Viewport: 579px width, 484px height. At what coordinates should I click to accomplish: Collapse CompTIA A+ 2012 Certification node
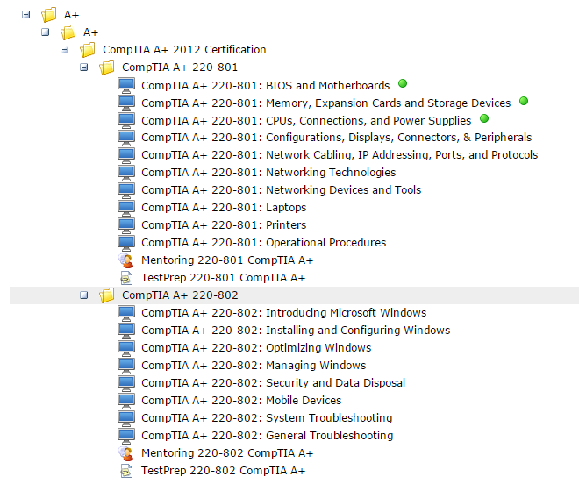coord(65,49)
